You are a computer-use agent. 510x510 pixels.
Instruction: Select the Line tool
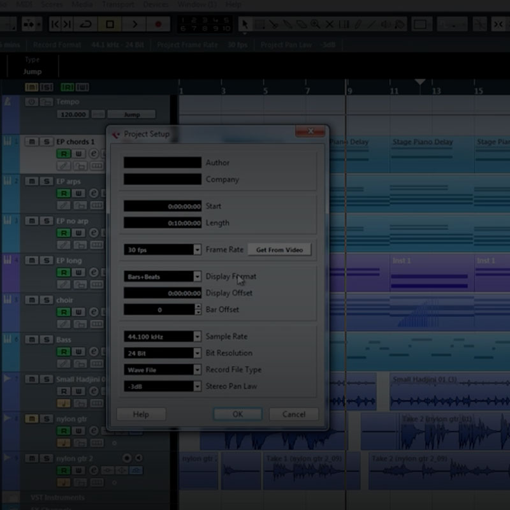click(372, 24)
